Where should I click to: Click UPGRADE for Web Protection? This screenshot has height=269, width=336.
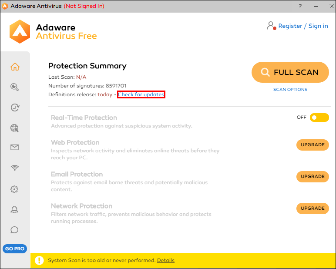click(312, 145)
